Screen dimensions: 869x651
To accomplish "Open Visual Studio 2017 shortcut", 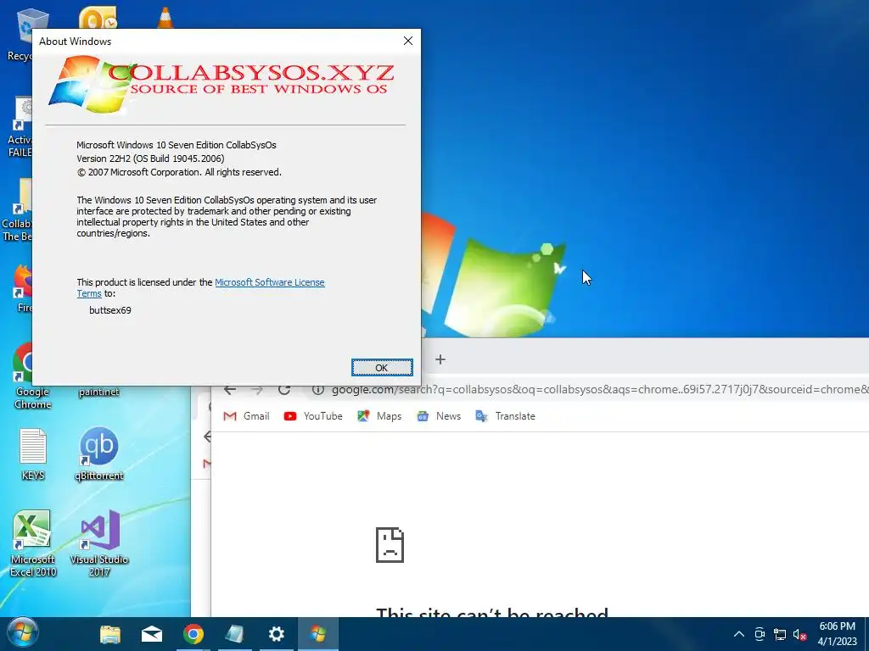I will 99,543.
